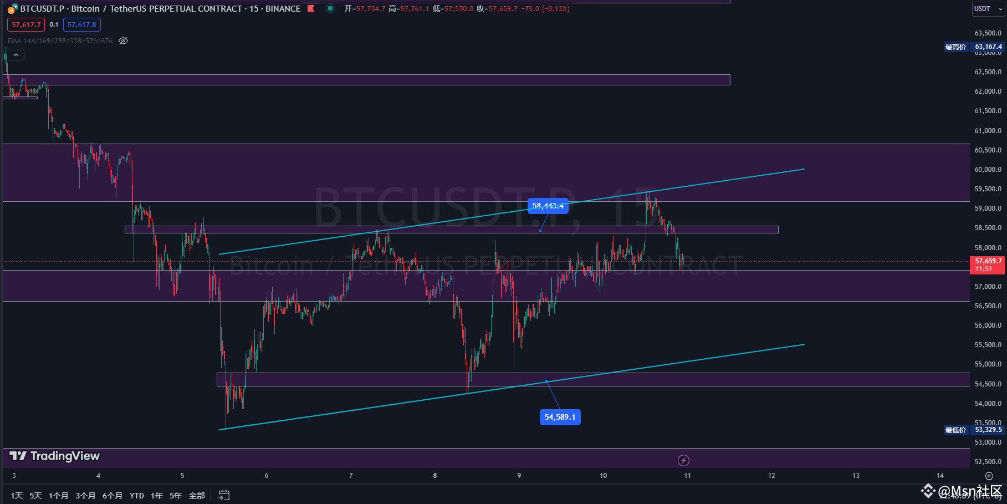Screen dimensions: 1007x504
Task: Click the 58,443.4 price callout label
Action: (x=548, y=206)
